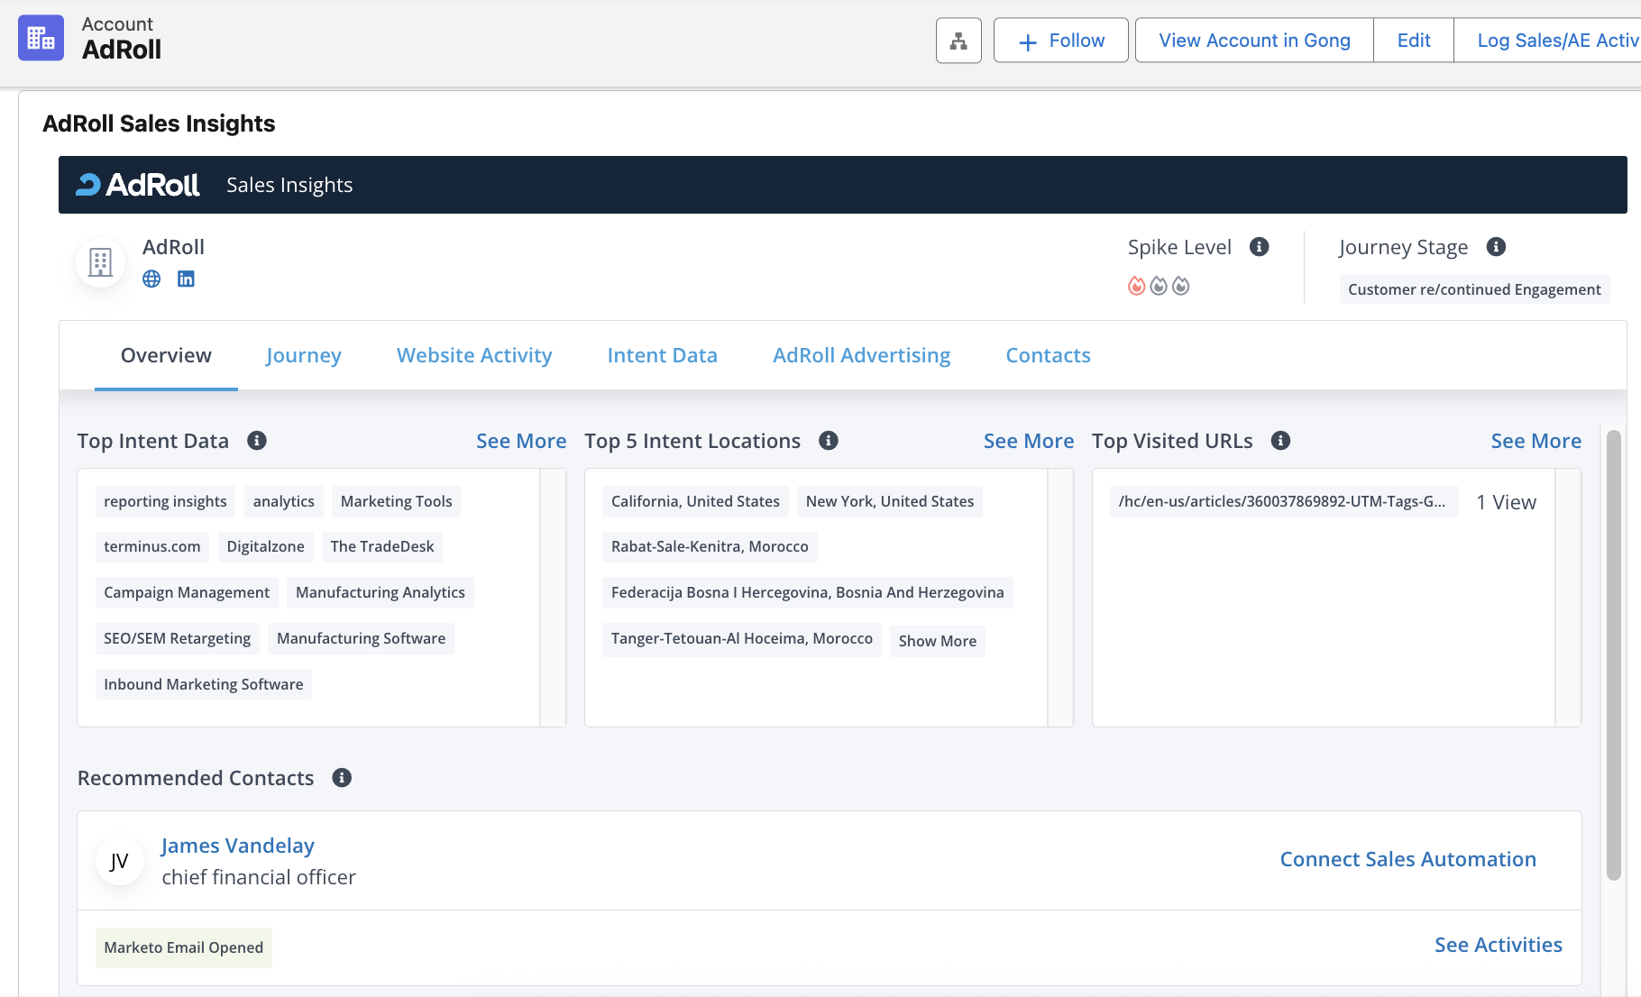Click 'New York, United States' location tag
Image resolution: width=1641 pixels, height=997 pixels.
coord(890,501)
